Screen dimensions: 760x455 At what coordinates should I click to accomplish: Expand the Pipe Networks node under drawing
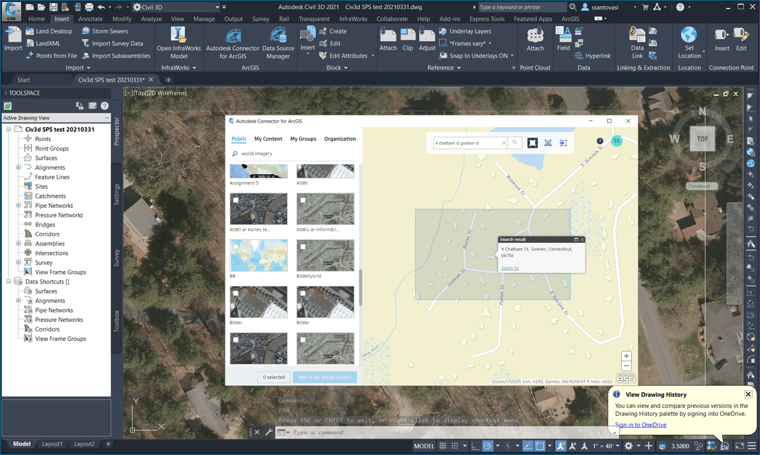[18, 205]
